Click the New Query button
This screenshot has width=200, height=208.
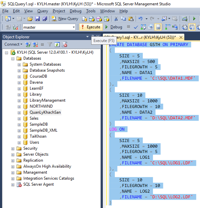point(65,19)
